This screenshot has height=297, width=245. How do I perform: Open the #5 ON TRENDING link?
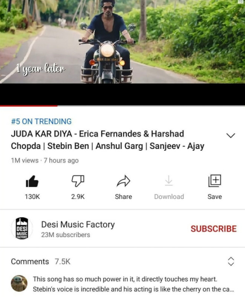tap(41, 121)
